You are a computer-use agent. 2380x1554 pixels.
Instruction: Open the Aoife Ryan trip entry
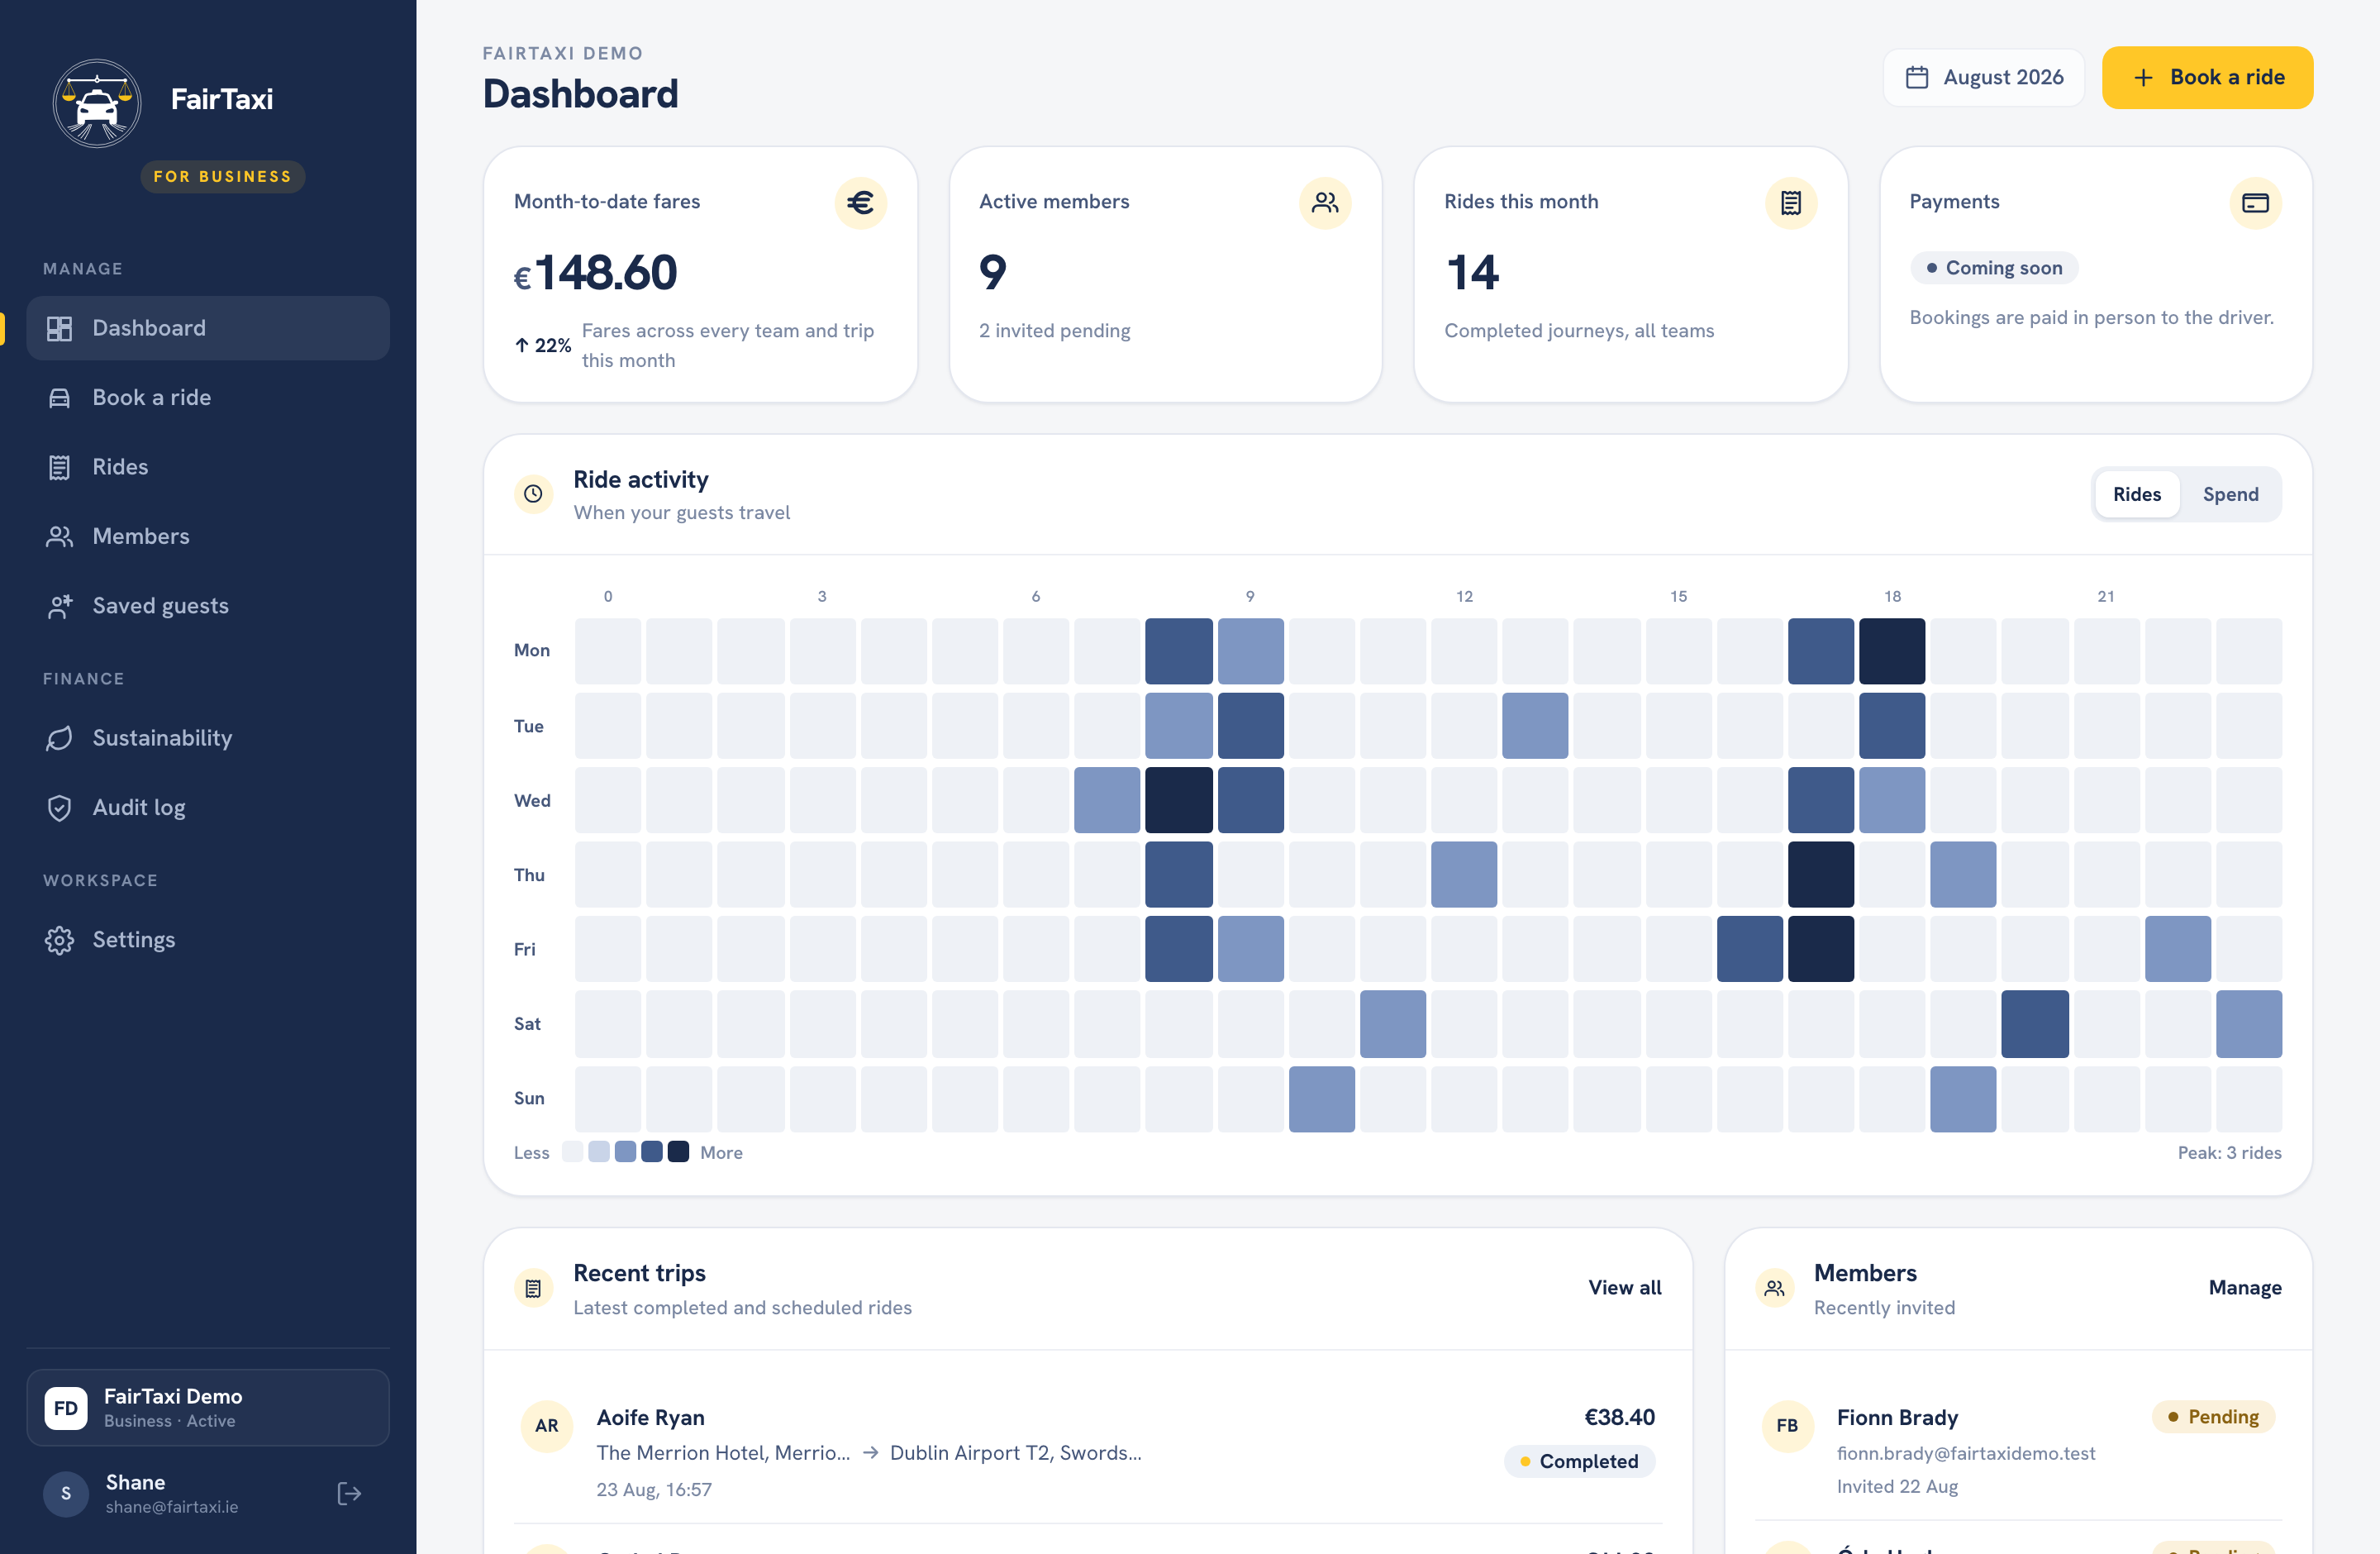click(x=1088, y=1451)
